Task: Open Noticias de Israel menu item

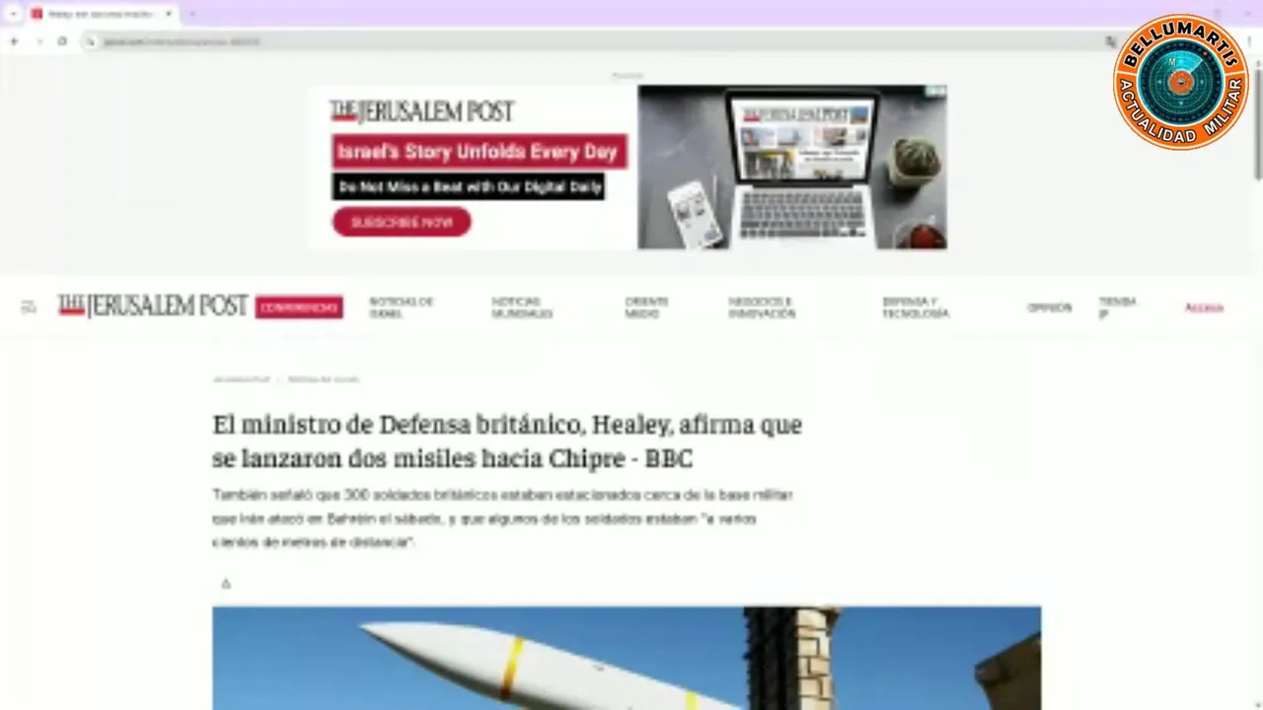Action: [401, 308]
